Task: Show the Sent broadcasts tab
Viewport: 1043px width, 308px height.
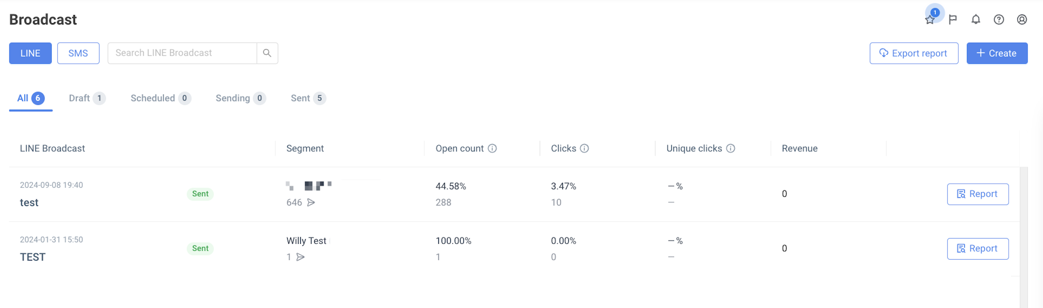Action: tap(308, 98)
